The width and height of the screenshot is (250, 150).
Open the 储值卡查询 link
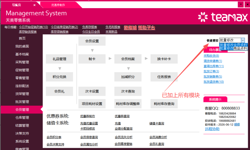(157, 123)
